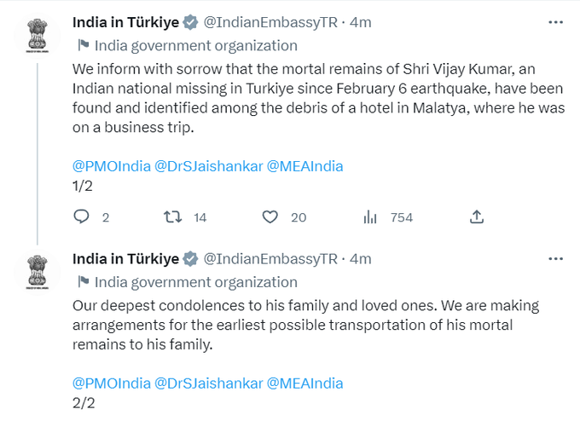Open @DrSJaishankar mention in first tweet

(209, 166)
